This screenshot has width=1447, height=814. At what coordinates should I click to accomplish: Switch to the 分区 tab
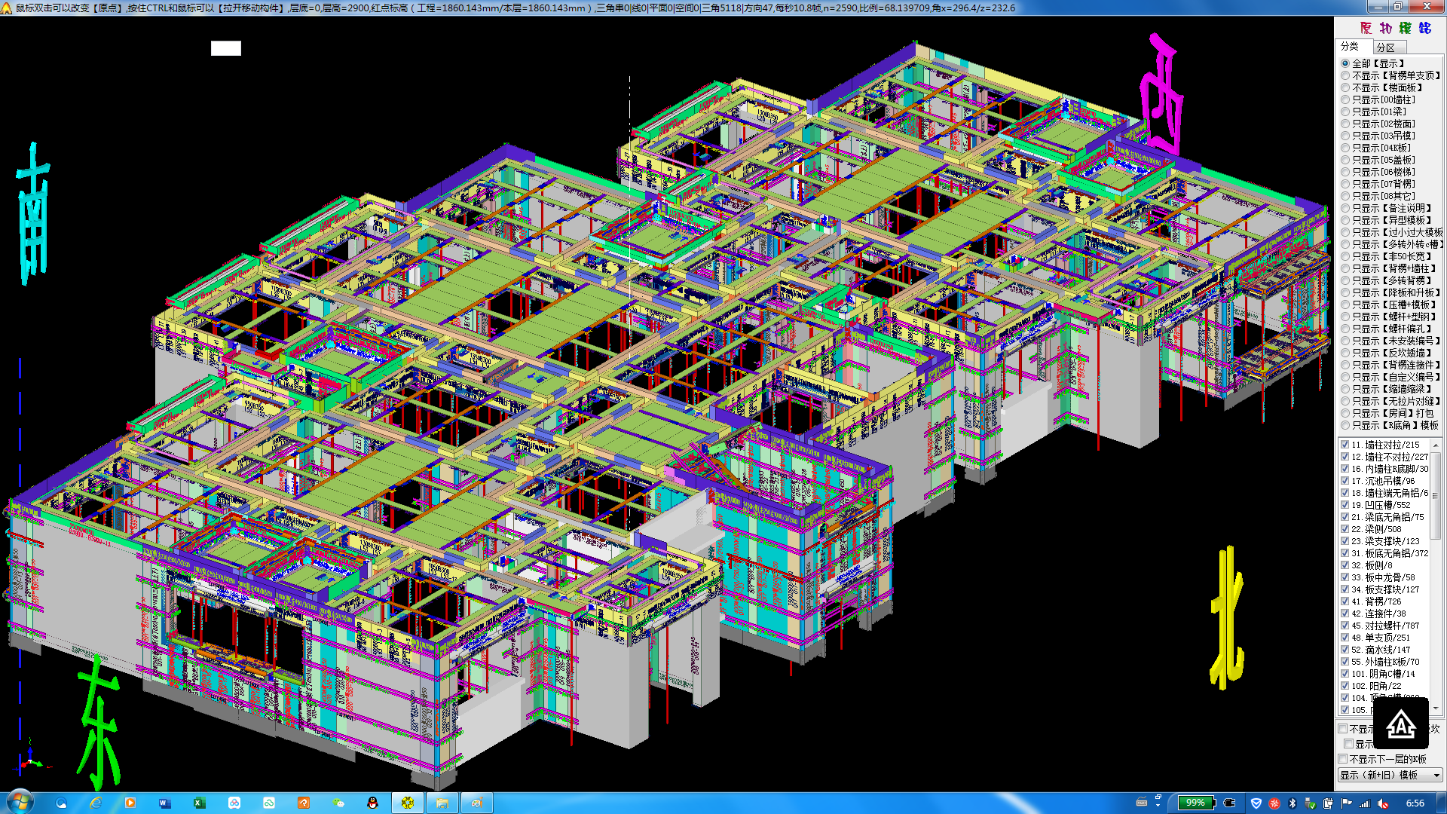(x=1385, y=47)
